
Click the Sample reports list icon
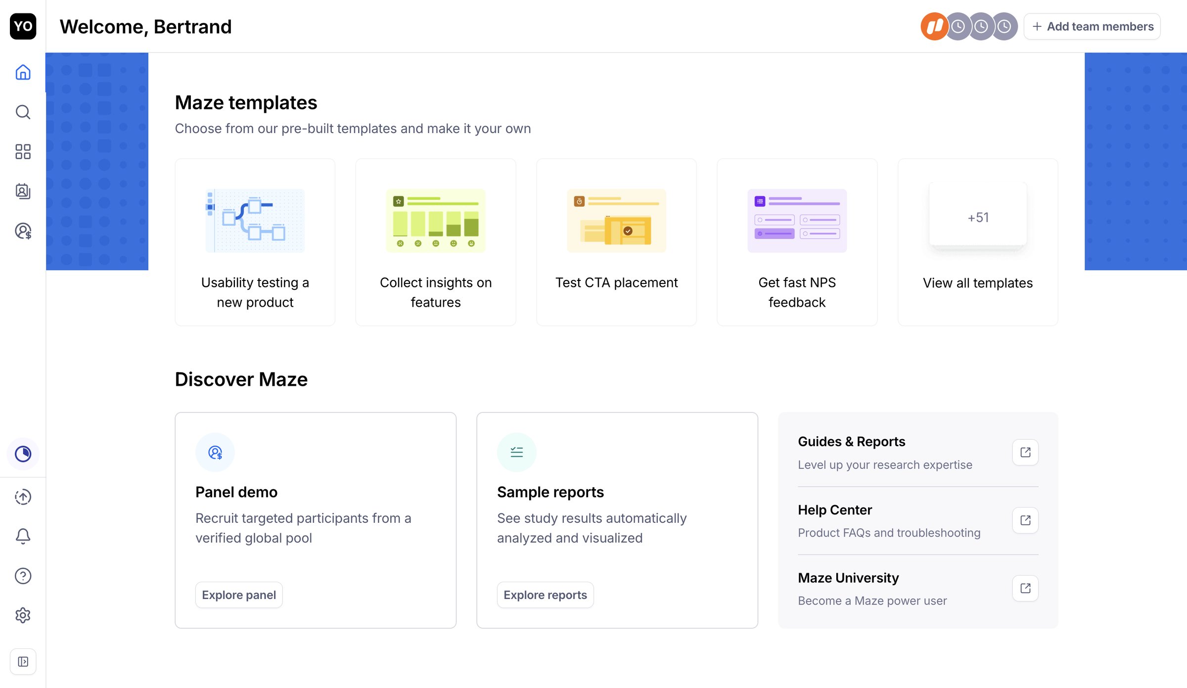point(517,452)
